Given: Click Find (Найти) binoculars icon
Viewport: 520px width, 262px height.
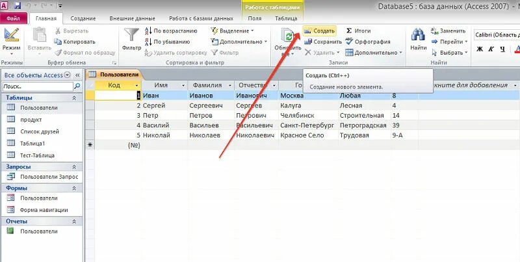Looking at the screenshot, I should pos(419,35).
